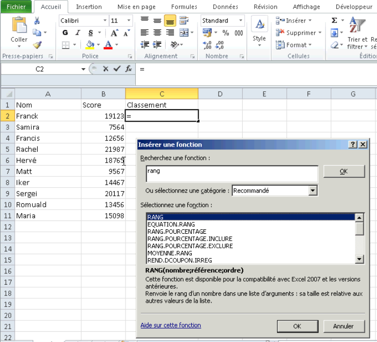Image resolution: width=377 pixels, height=342 pixels.
Task: Open the Calibri font name dropdown
Action: [105, 21]
